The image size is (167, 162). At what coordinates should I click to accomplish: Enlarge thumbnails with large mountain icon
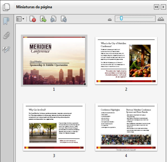click(x=161, y=19)
